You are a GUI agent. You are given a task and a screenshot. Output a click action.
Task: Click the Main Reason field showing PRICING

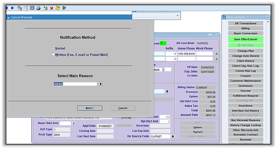[x=75, y=84]
